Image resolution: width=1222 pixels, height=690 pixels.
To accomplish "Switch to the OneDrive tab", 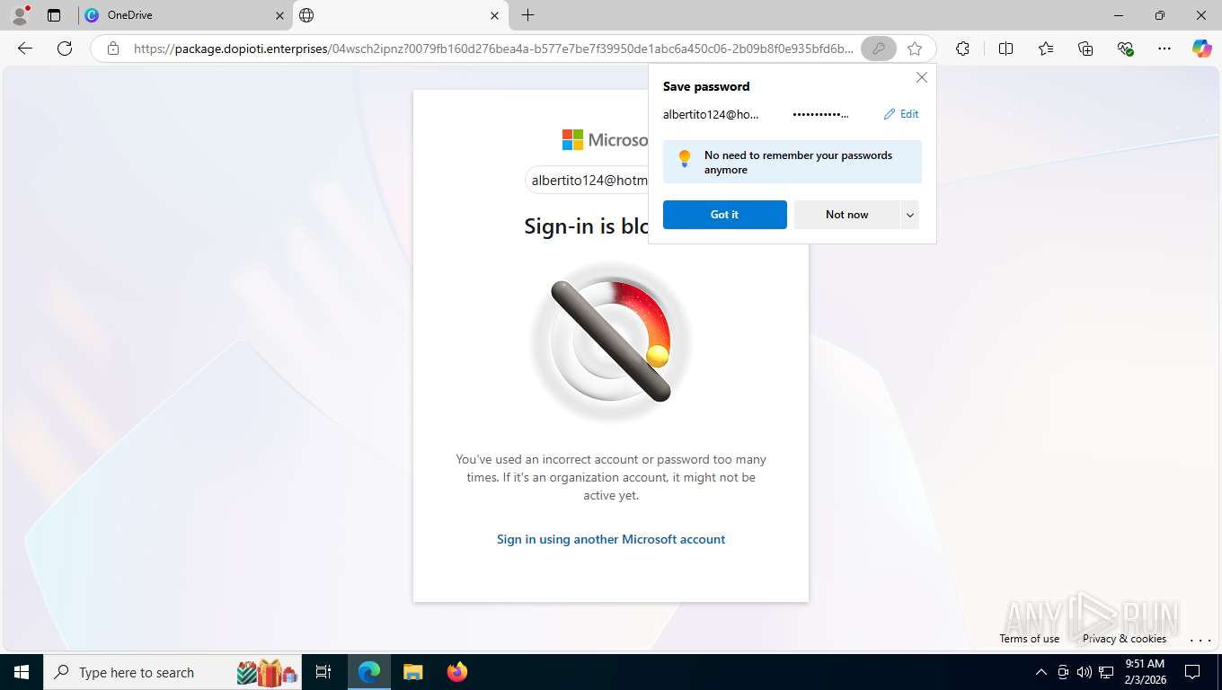I will coord(185,15).
